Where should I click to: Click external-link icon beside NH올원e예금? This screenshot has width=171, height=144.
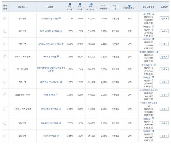[57, 94]
